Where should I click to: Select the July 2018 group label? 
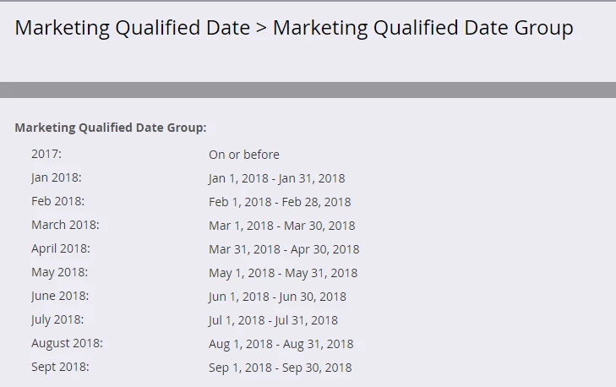[x=57, y=319]
